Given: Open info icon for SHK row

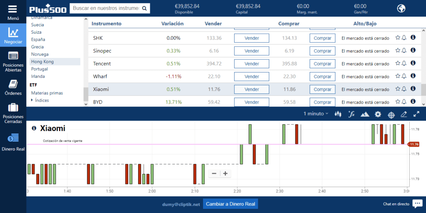Looking at the screenshot, I should point(413,37).
